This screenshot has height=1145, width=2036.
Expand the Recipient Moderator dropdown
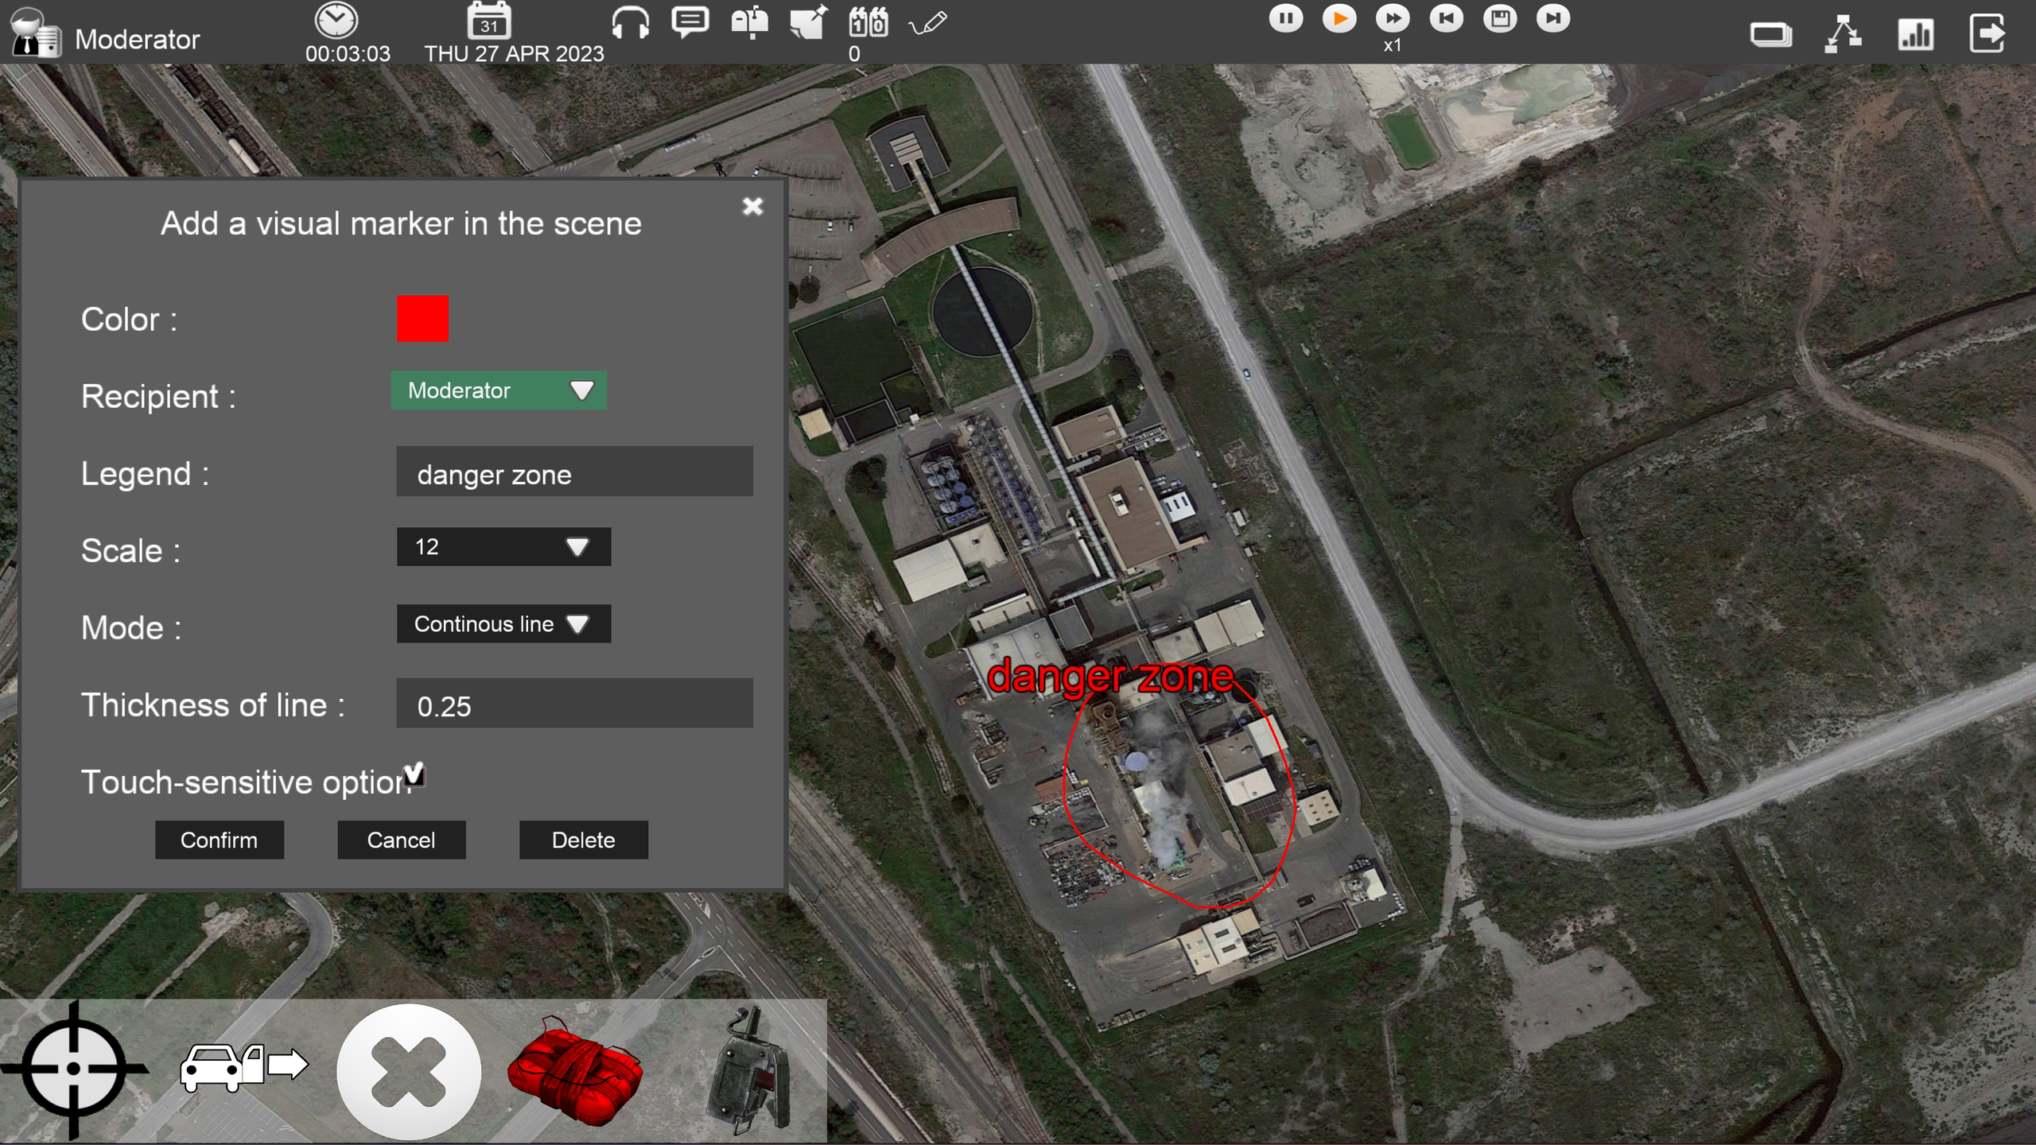(x=499, y=390)
